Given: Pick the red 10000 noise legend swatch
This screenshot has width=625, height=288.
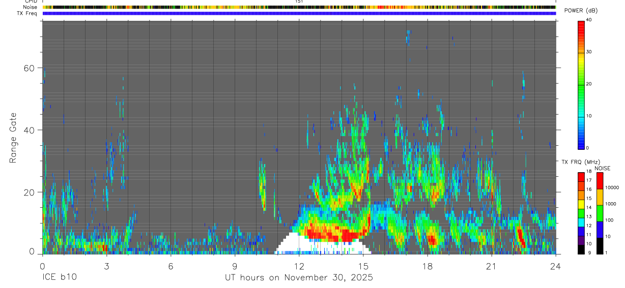Looking at the screenshot, I should click(601, 181).
